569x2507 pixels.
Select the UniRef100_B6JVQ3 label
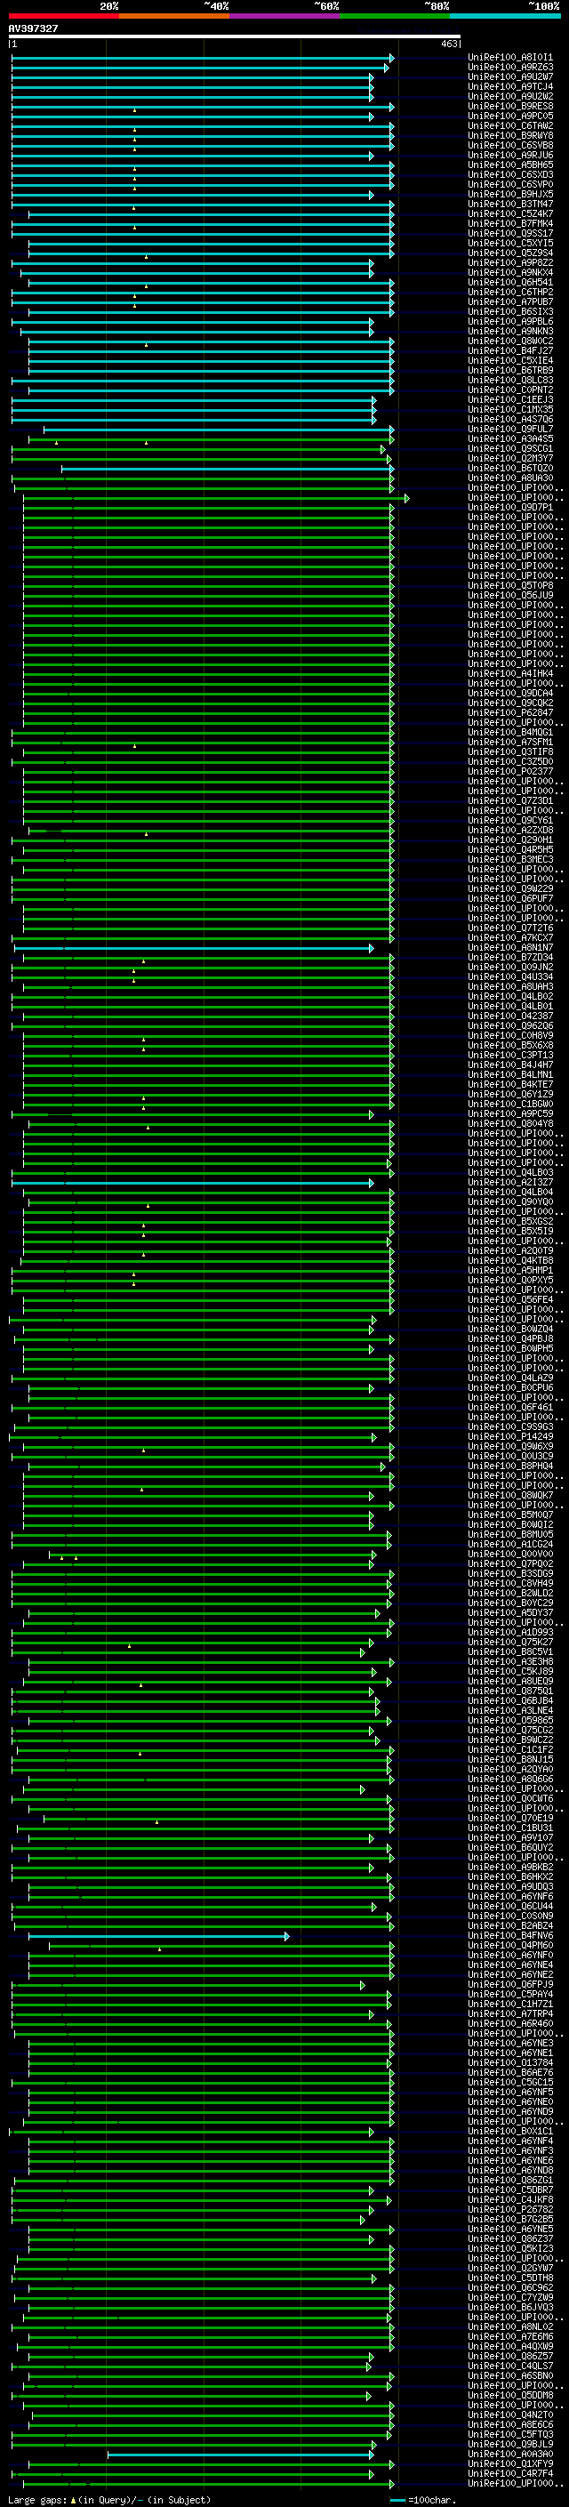tap(510, 2308)
